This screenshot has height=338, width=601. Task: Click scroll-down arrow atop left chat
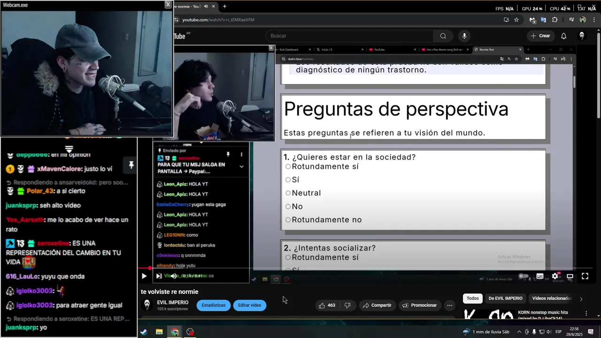(69, 149)
